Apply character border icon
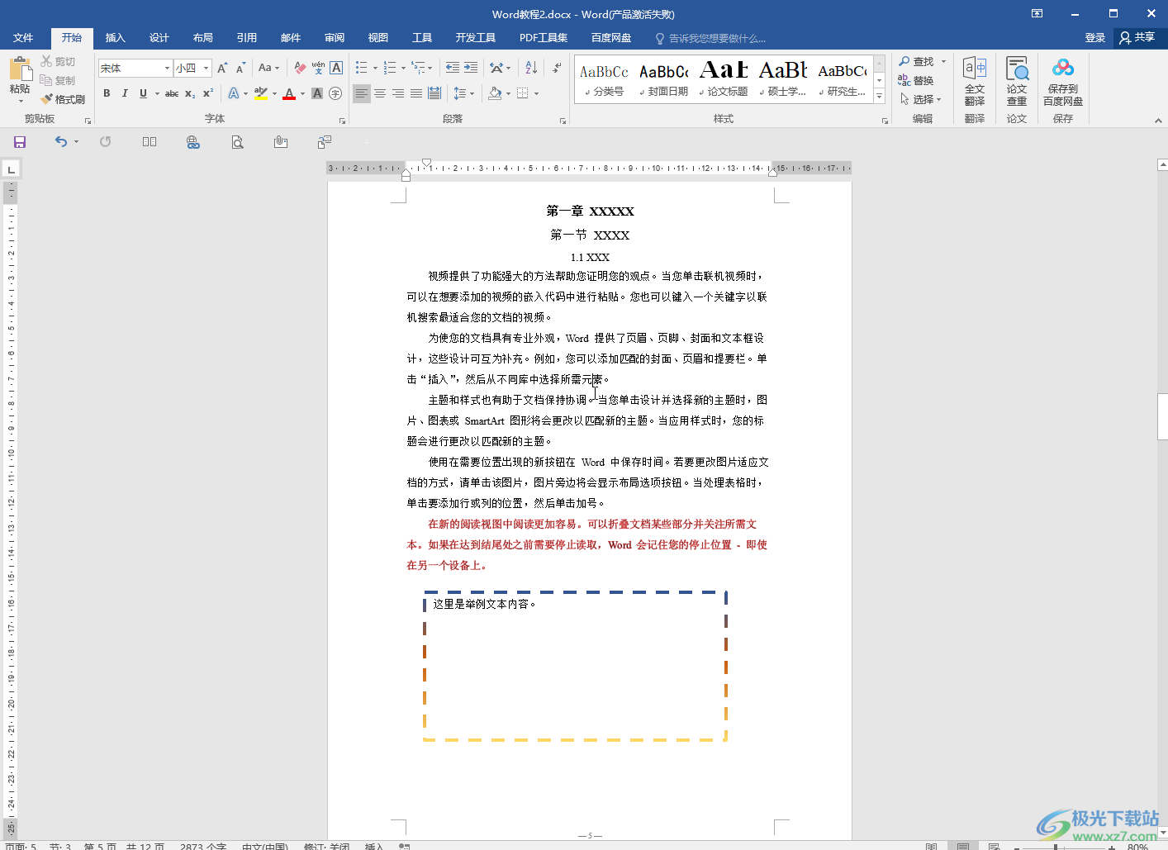The image size is (1168, 850). click(336, 68)
